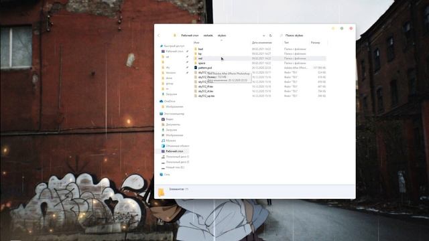429x241 pixels.
Task: Refresh the current folder view
Action: point(270,35)
